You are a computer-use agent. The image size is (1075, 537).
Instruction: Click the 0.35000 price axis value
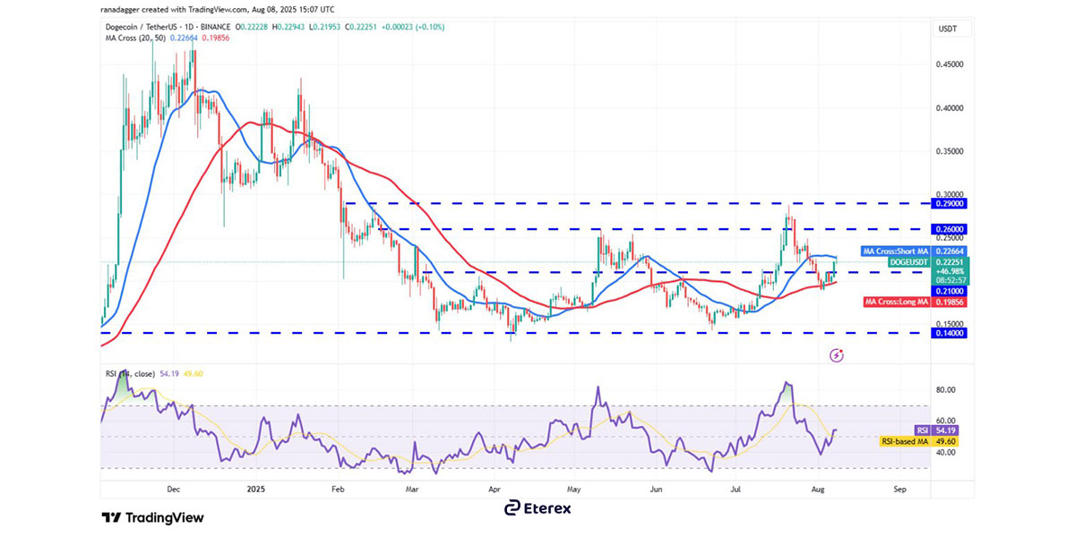click(949, 152)
